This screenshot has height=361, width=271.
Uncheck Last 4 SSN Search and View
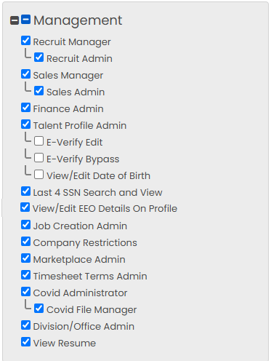pos(25,191)
